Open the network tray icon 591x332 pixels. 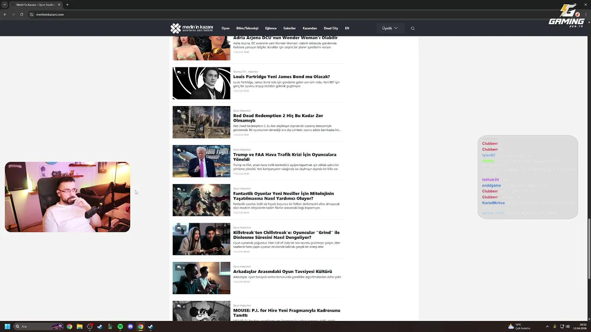click(x=562, y=326)
